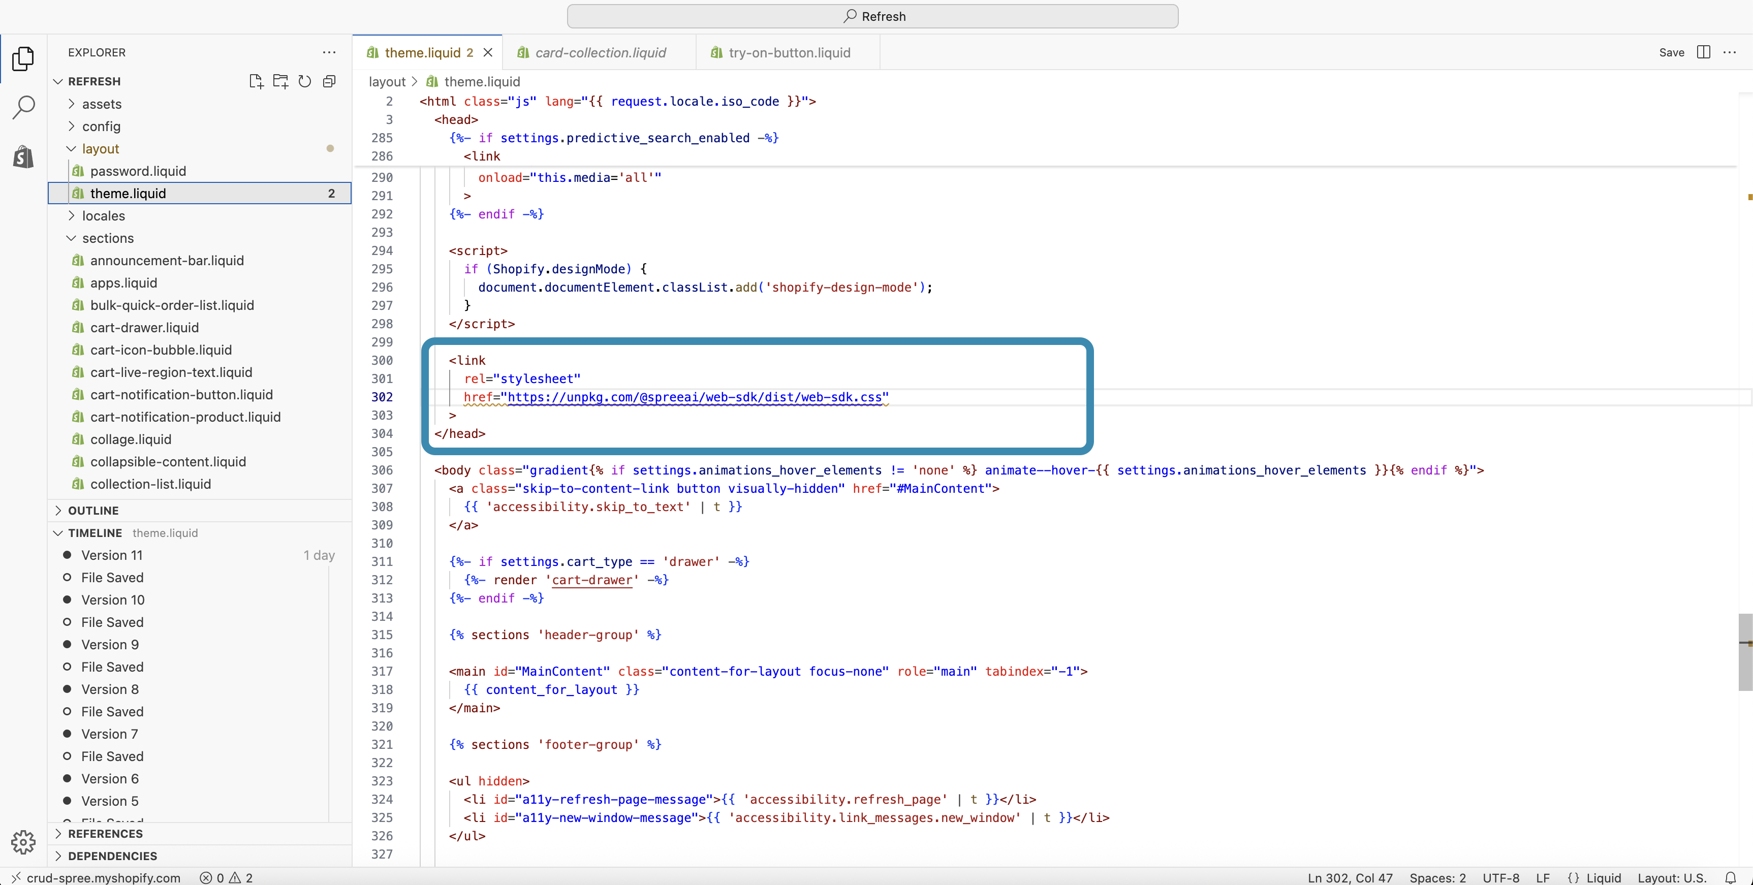
Task: Change indentation via Spaces: 2
Action: [1437, 877]
